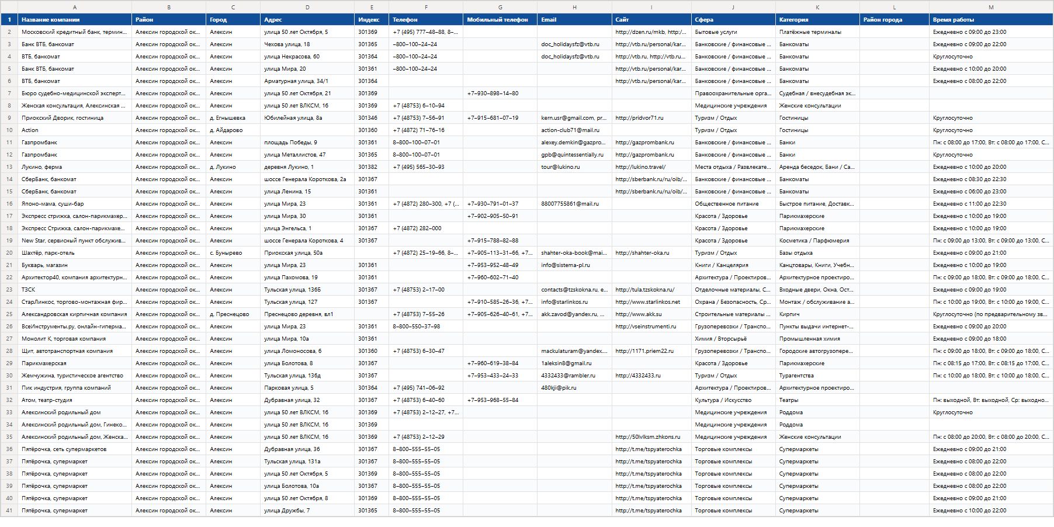Select row 20 by its row number
This screenshot has width=1054, height=527.
pos(9,253)
